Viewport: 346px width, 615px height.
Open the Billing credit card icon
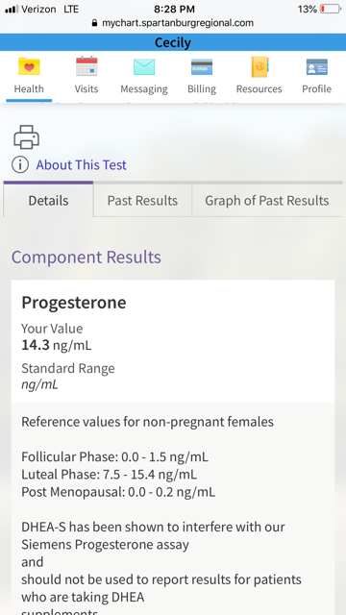[x=202, y=66]
